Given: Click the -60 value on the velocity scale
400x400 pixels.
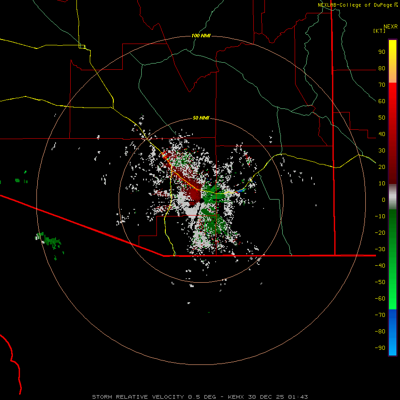Looking at the screenshot, I should click(x=380, y=299).
